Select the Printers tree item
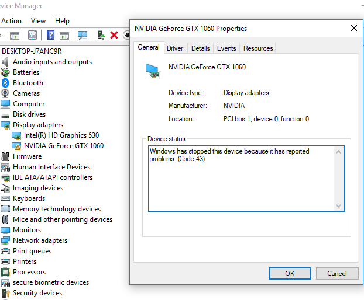 click(25, 261)
